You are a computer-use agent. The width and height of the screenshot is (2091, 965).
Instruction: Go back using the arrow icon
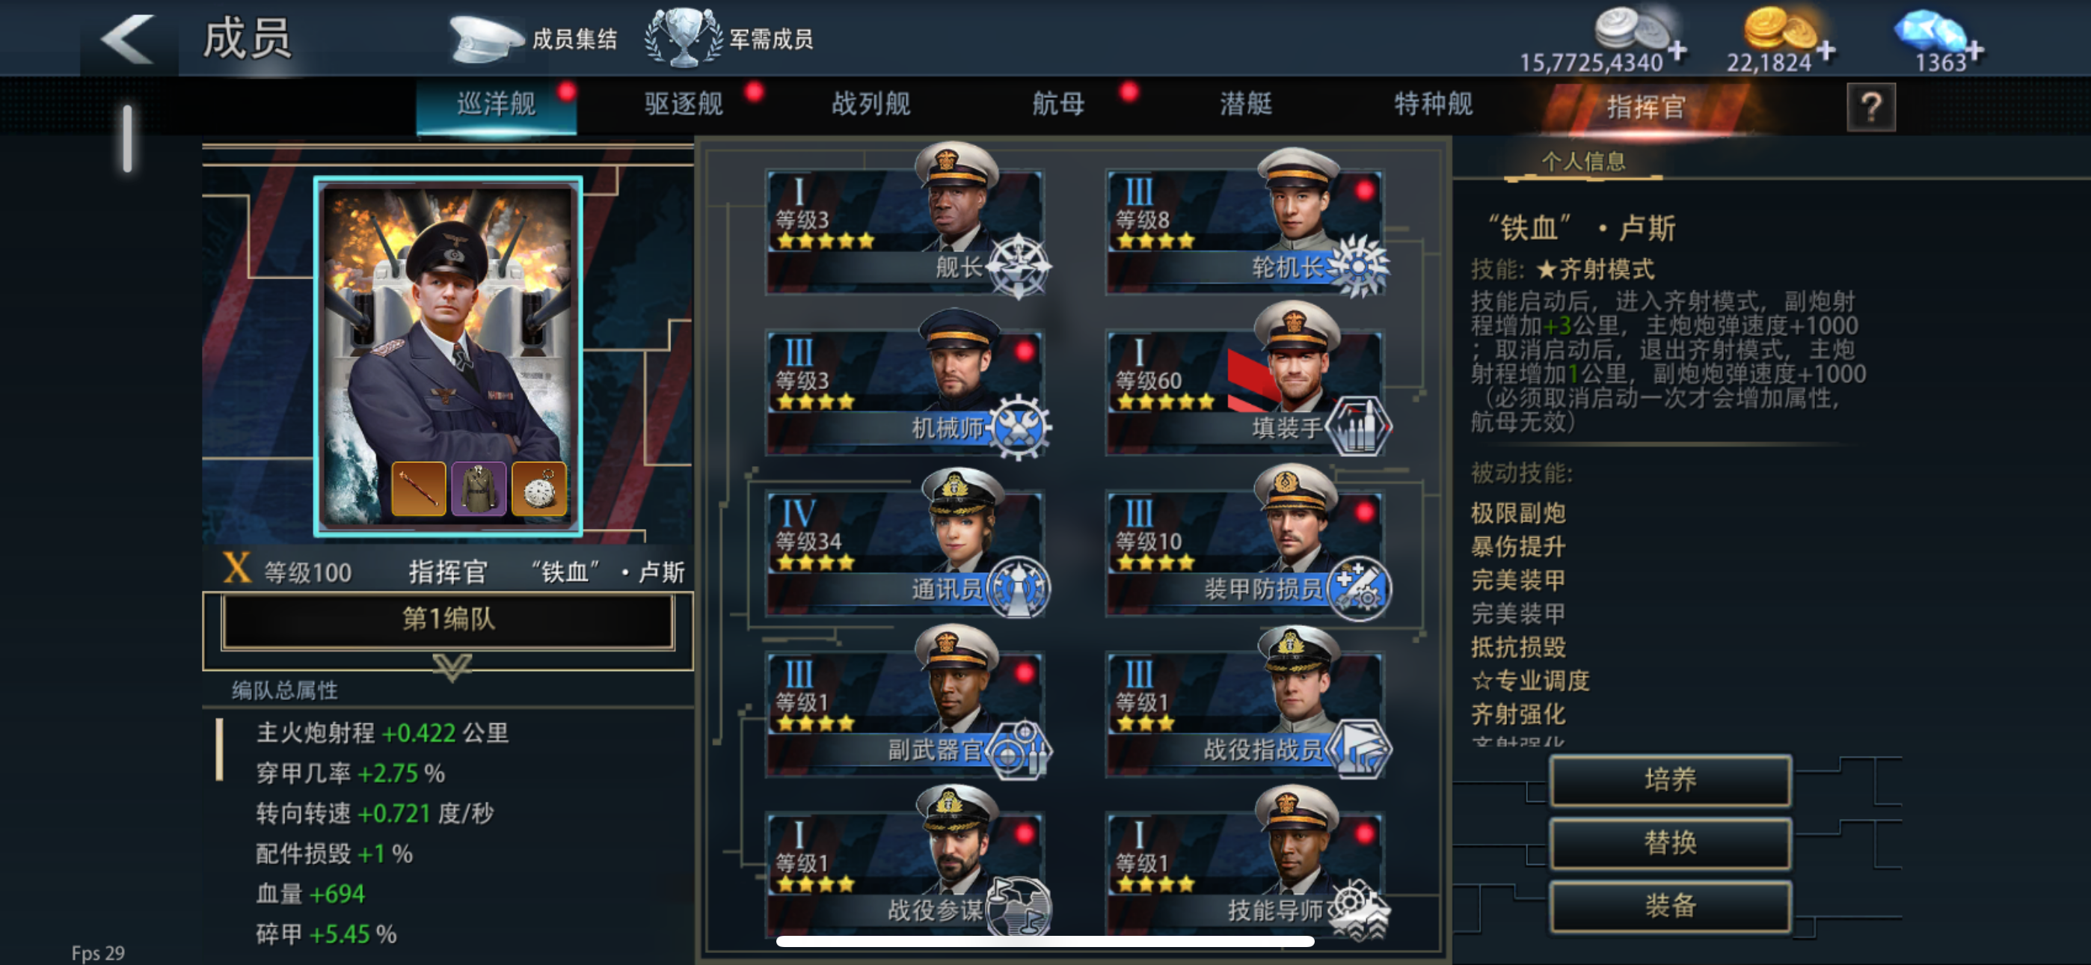click(127, 38)
